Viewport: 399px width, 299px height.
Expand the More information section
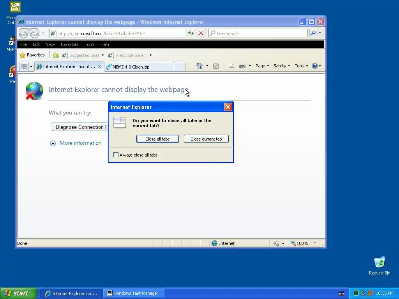click(x=76, y=143)
